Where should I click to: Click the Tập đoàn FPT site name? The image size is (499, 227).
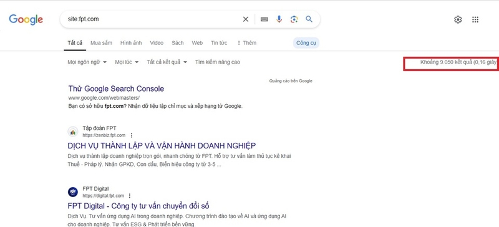click(99, 128)
